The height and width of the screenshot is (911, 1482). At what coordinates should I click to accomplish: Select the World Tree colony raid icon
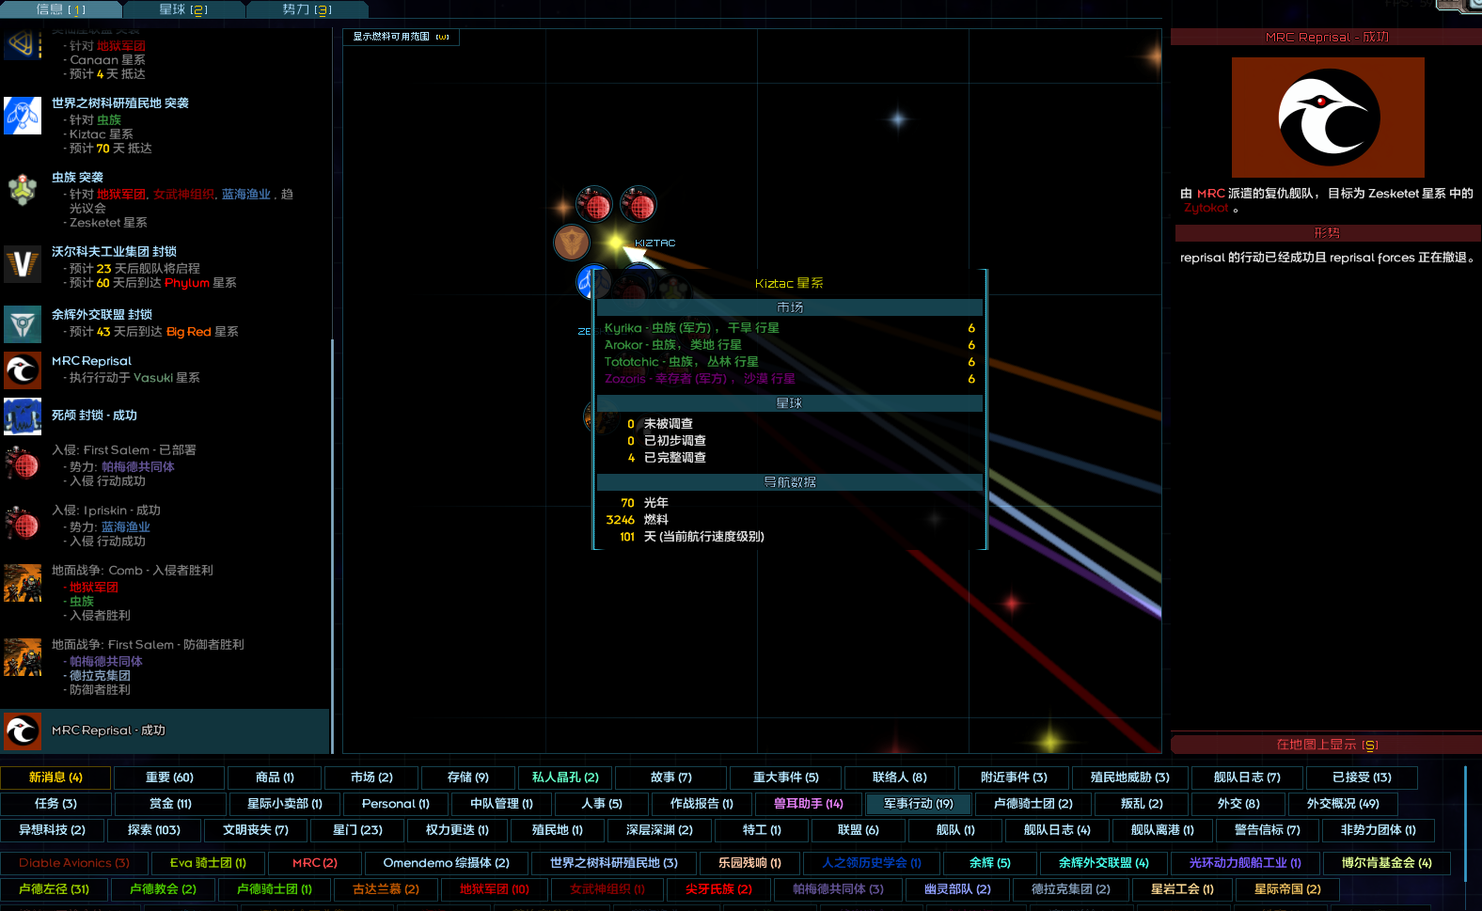(x=23, y=116)
